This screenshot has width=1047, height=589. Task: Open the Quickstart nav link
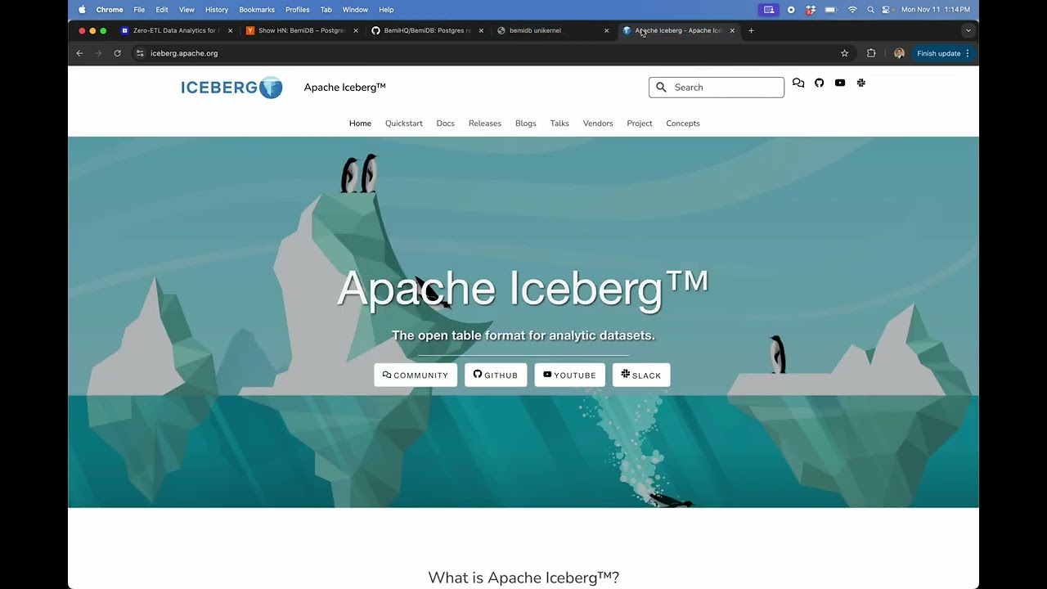point(404,124)
